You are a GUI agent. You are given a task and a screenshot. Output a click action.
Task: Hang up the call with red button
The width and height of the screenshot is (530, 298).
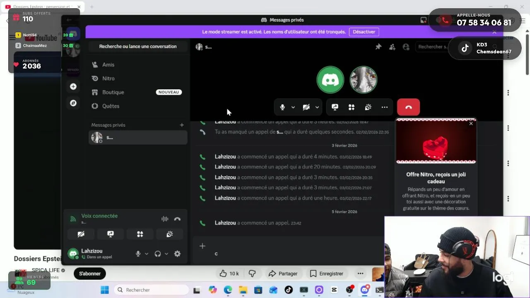tap(408, 107)
